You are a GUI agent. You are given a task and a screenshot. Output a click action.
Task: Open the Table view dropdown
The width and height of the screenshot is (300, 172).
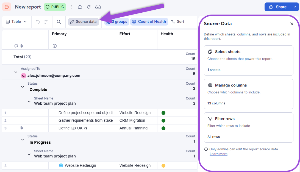(x=16, y=22)
